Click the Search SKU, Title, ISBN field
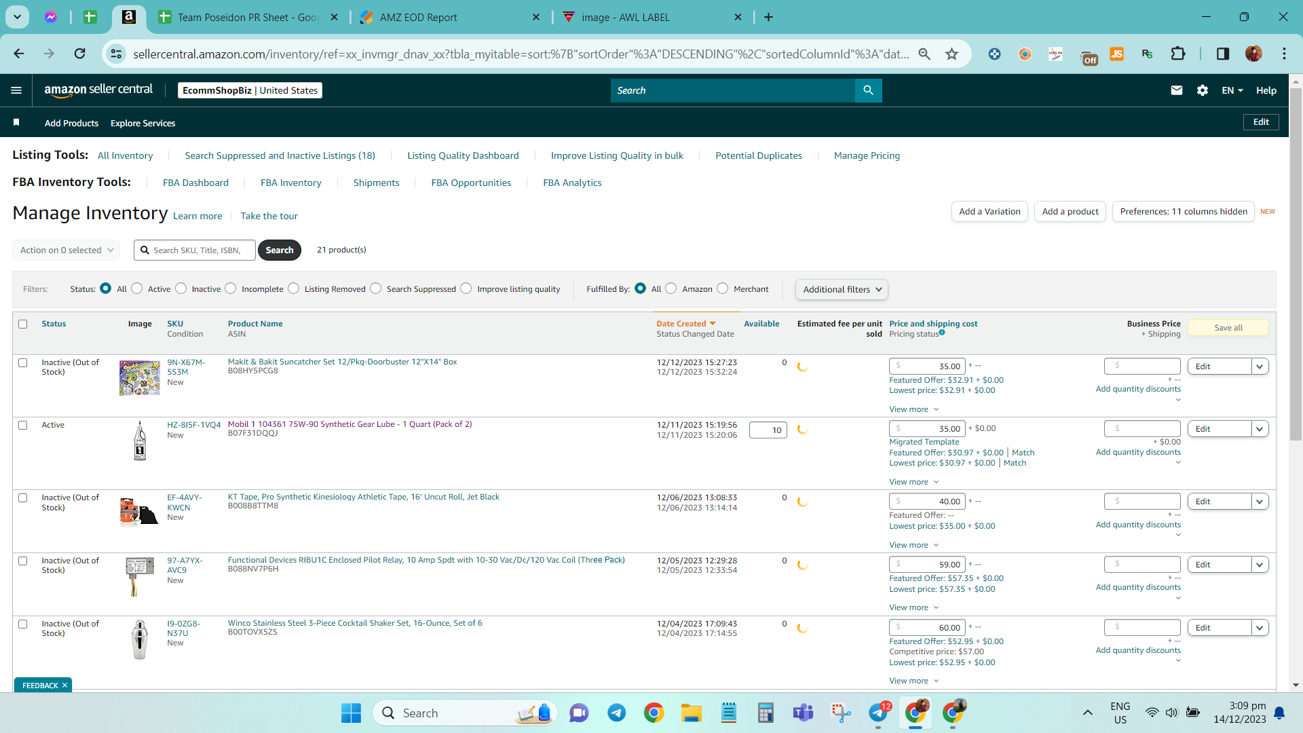 (x=195, y=250)
